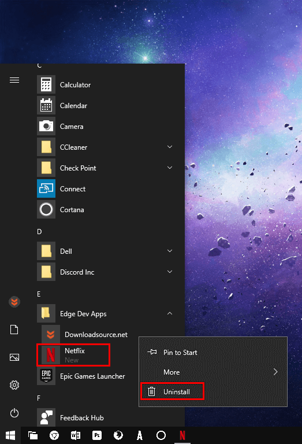Viewport: 302px width, 444px height.
Task: Open the hamburger menu in Start
Action: point(14,80)
